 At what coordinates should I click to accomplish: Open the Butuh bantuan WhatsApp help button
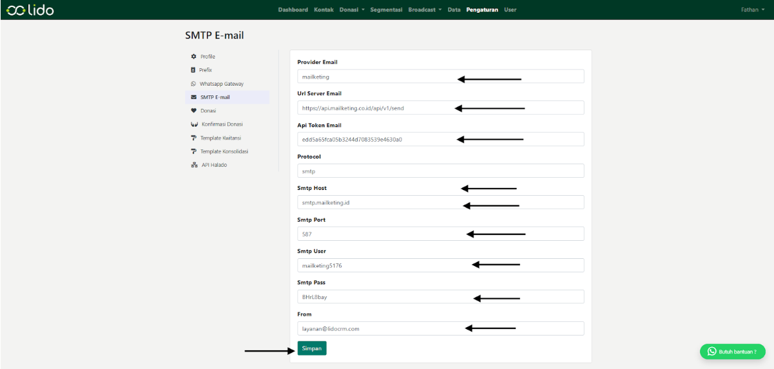[x=732, y=352]
